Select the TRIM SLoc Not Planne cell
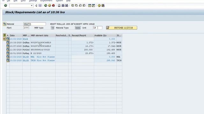This screenshot has width=204, height=114. (x=43, y=60)
